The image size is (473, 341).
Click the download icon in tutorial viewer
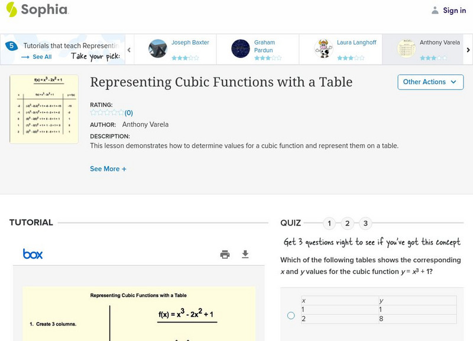click(x=245, y=255)
